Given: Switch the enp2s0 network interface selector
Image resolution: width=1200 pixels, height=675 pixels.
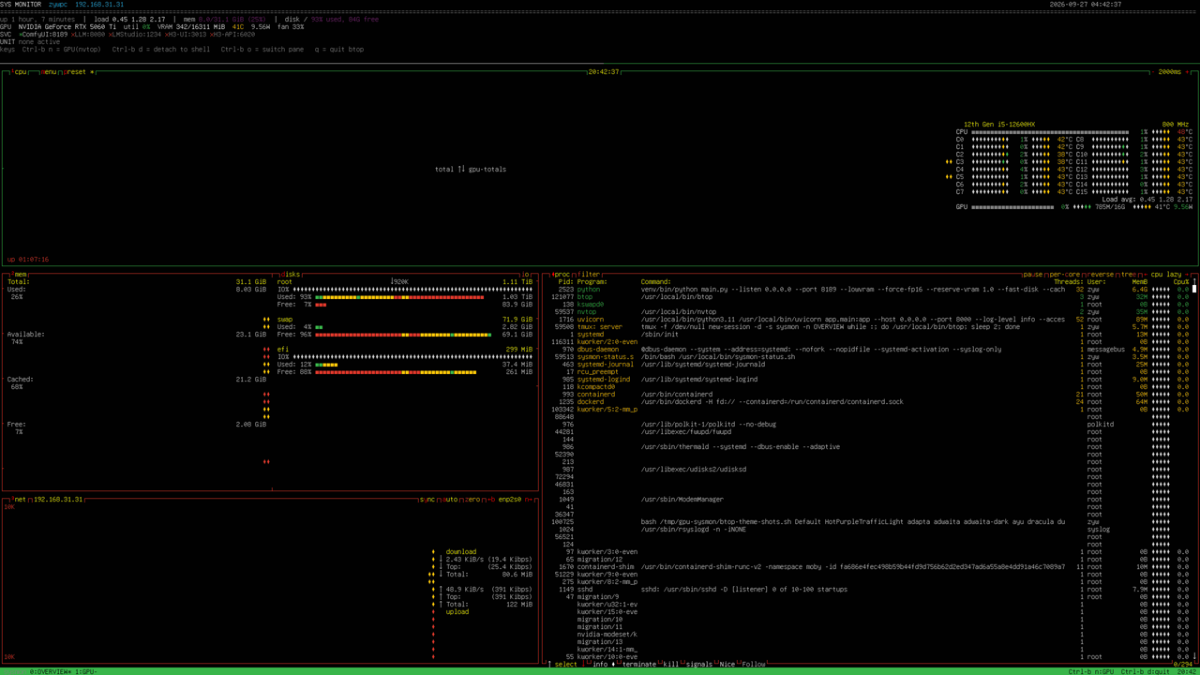Looking at the screenshot, I should 510,500.
